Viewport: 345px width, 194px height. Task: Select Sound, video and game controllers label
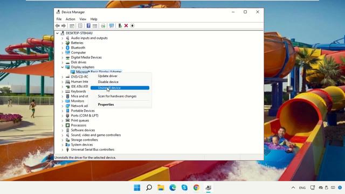point(96,135)
